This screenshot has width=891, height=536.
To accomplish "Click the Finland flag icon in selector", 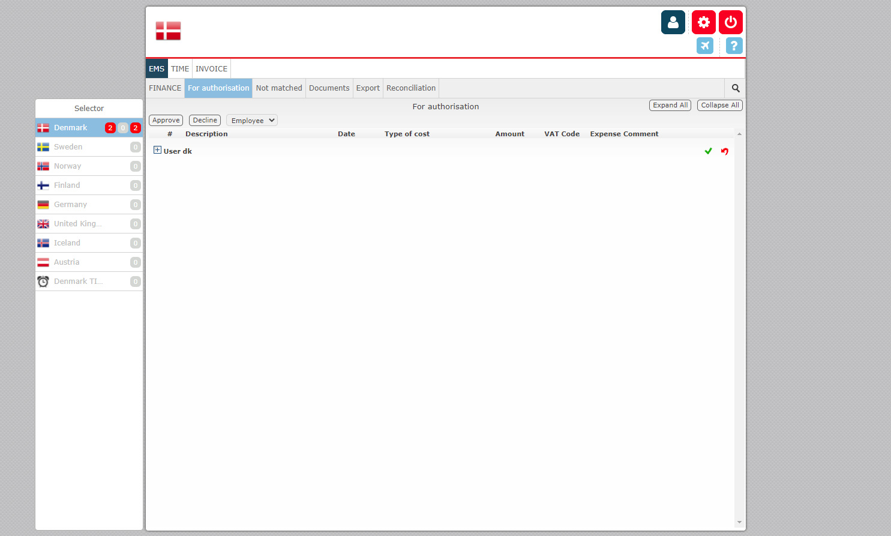I will 43,185.
